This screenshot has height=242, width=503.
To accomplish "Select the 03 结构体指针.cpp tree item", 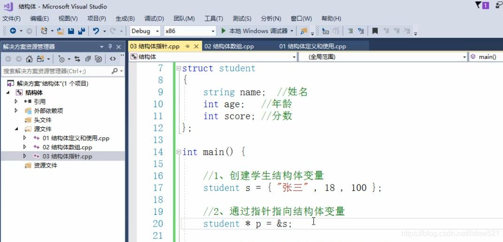I will click(x=67, y=156).
